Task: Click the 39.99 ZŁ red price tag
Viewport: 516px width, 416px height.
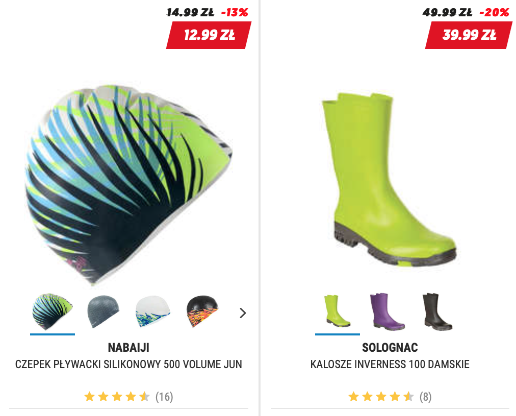Action: [x=469, y=35]
